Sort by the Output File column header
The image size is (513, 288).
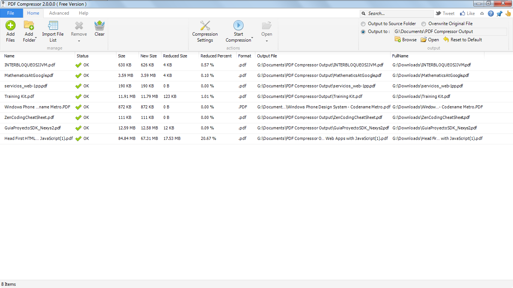267,56
